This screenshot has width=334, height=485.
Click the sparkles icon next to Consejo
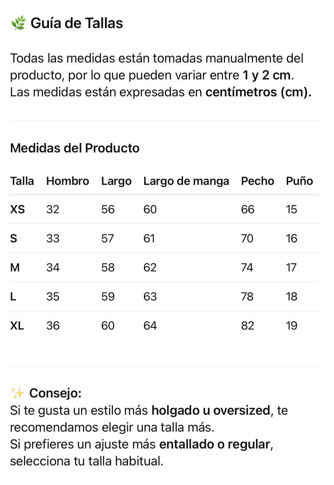click(x=18, y=393)
